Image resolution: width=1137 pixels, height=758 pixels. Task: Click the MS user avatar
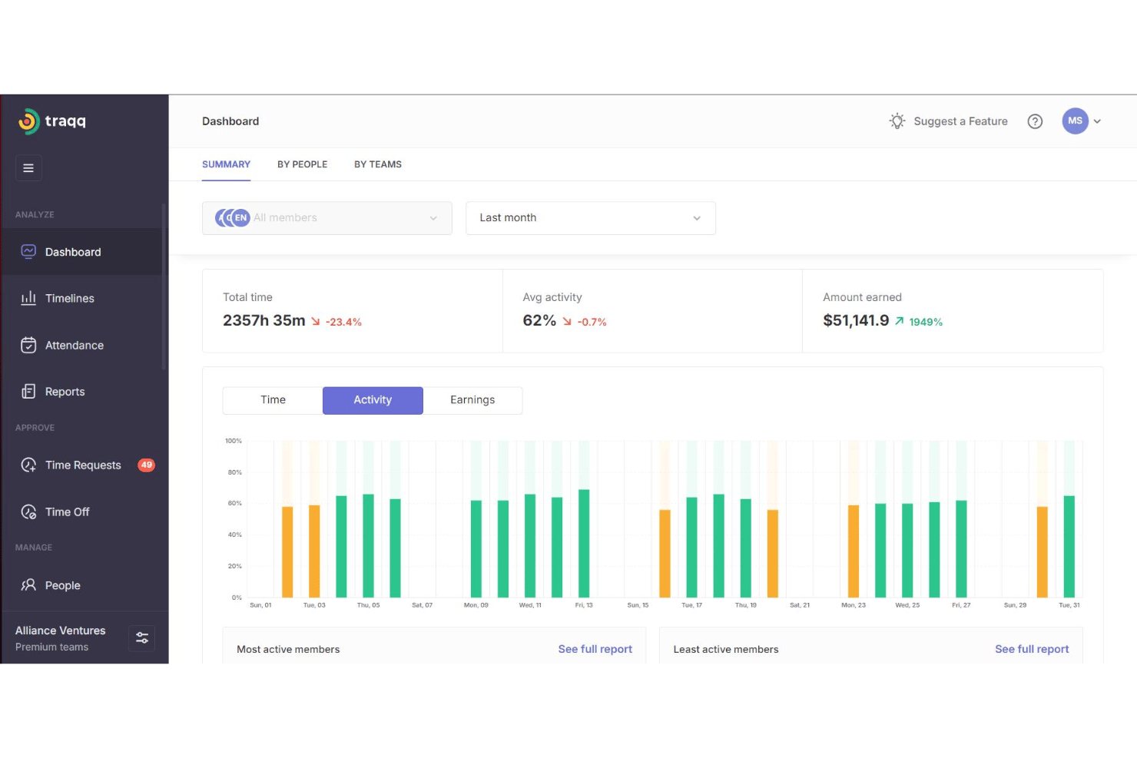coord(1076,121)
